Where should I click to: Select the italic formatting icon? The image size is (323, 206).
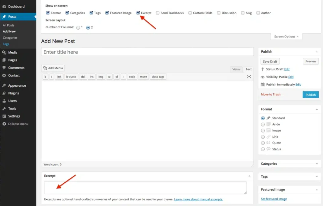point(52,77)
